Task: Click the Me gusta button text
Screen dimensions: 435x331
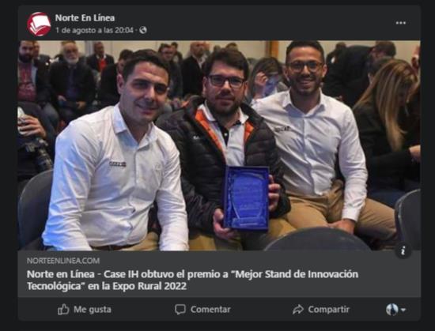Action: tap(93, 310)
